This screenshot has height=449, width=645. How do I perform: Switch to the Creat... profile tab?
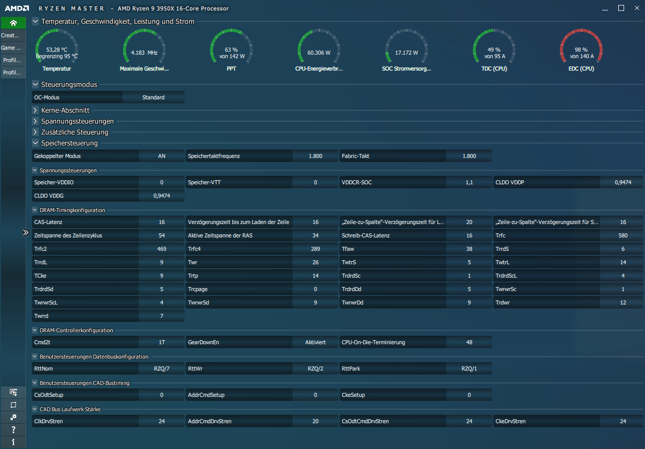(x=13, y=35)
